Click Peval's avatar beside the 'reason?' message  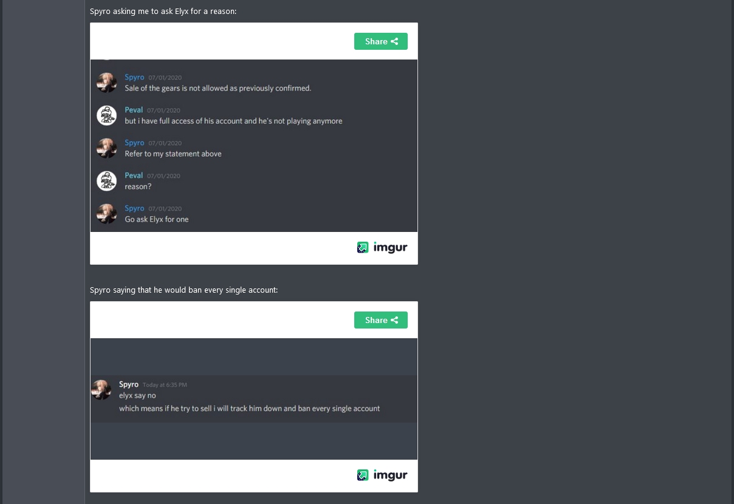106,181
